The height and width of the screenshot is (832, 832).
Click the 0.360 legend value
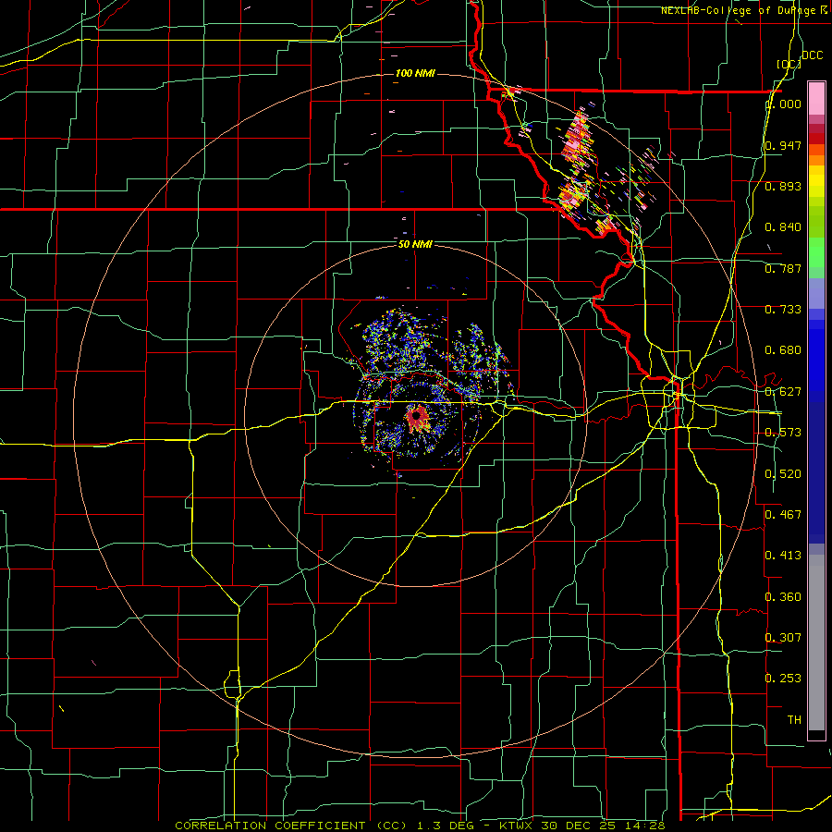[783, 597]
